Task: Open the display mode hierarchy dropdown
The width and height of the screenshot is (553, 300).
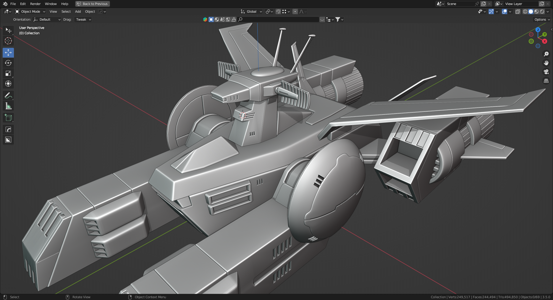Action: (x=330, y=19)
